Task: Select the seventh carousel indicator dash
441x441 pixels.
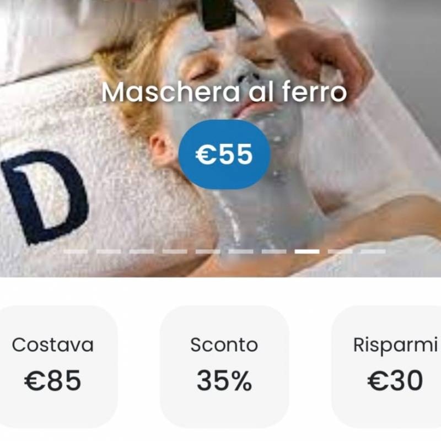Action: pos(274,251)
